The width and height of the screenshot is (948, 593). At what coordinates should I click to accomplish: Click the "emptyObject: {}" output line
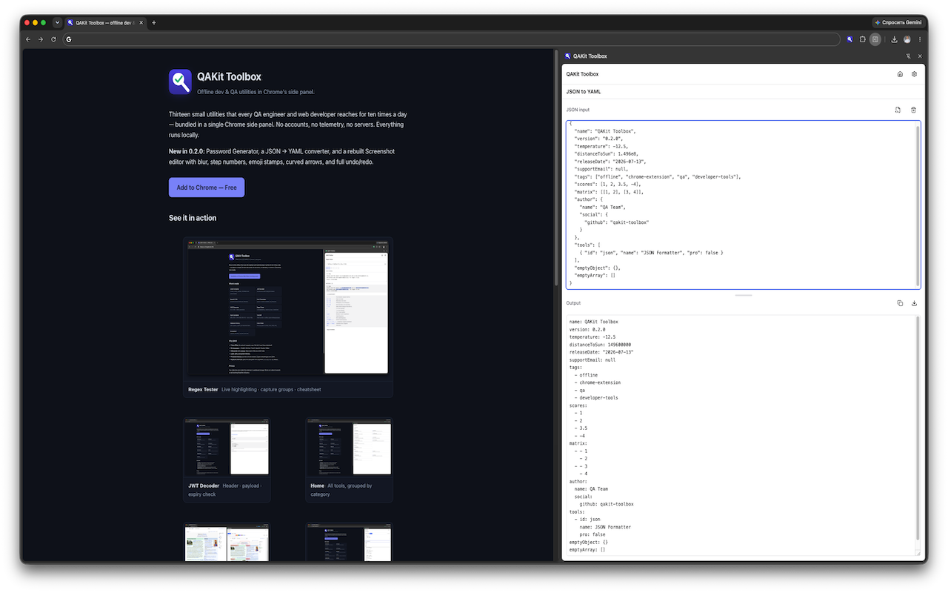pos(589,542)
